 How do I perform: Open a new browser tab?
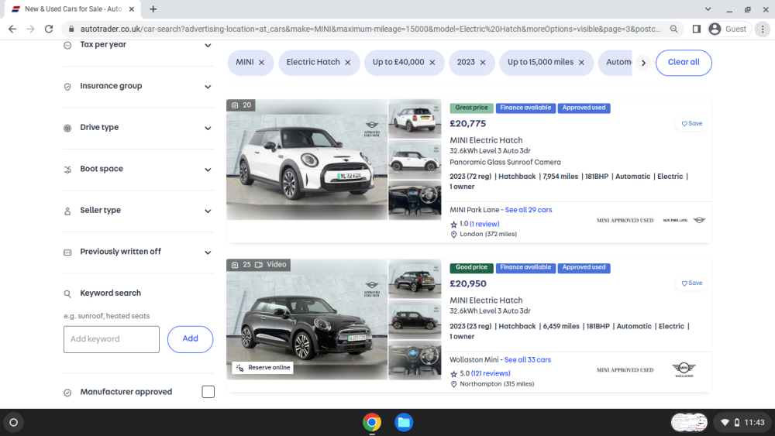[x=153, y=9]
